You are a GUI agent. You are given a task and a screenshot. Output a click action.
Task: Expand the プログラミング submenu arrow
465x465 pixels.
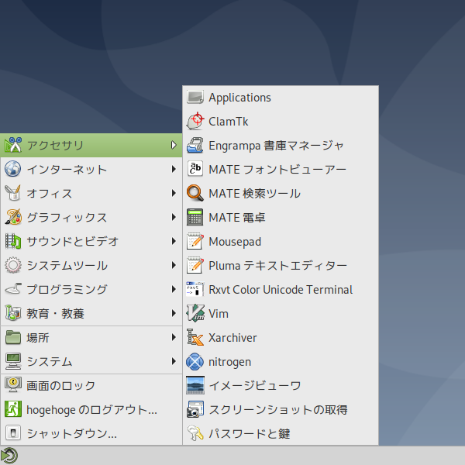(x=174, y=289)
